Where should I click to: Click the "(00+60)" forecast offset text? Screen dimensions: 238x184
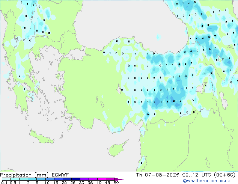coord(224,175)
